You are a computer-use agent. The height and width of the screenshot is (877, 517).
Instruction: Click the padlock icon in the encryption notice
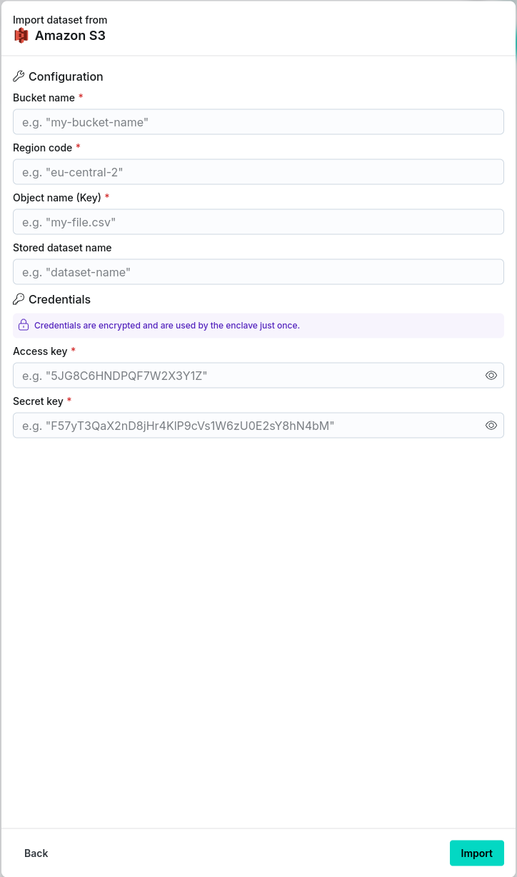[24, 325]
